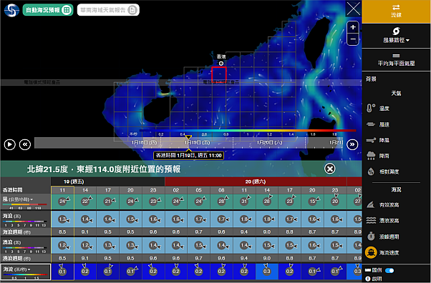
Task: Click the 海浪週期 row label
Action: tap(16, 232)
